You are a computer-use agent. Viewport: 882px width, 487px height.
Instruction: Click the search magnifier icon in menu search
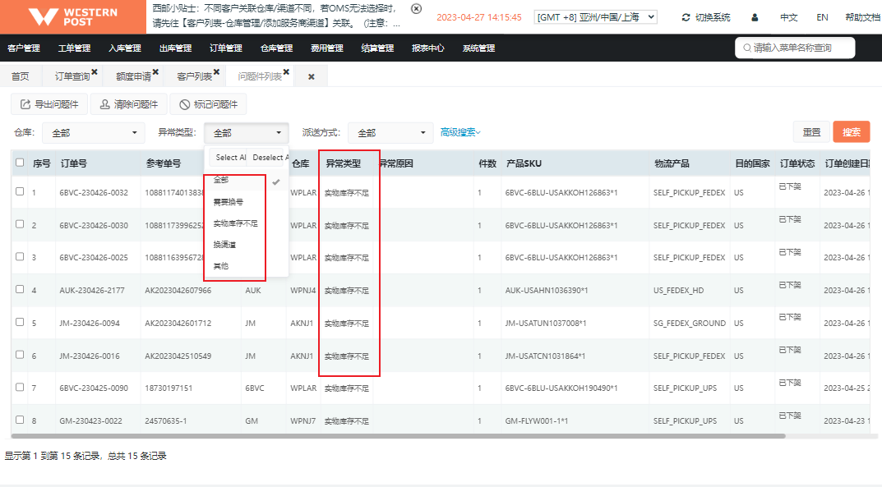coord(747,48)
